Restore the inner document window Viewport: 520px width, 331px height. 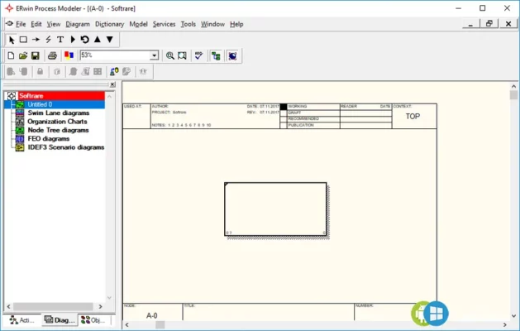coord(489,23)
